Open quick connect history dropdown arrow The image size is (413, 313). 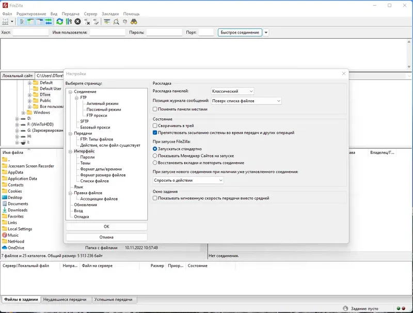266,33
